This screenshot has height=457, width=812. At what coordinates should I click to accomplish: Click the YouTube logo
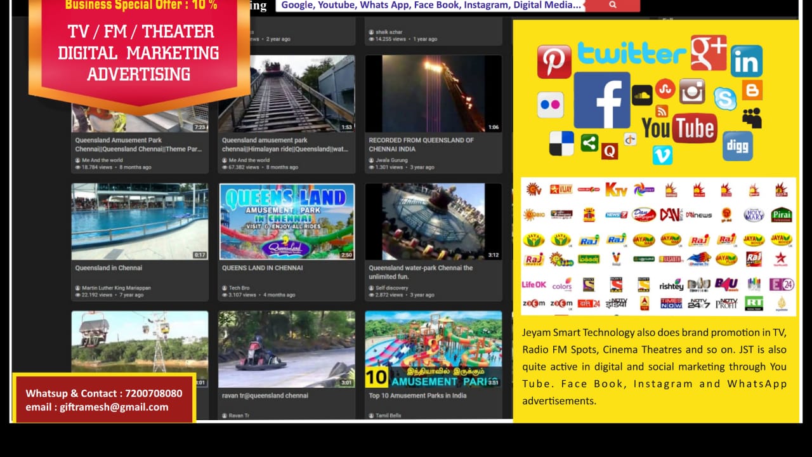tap(679, 128)
